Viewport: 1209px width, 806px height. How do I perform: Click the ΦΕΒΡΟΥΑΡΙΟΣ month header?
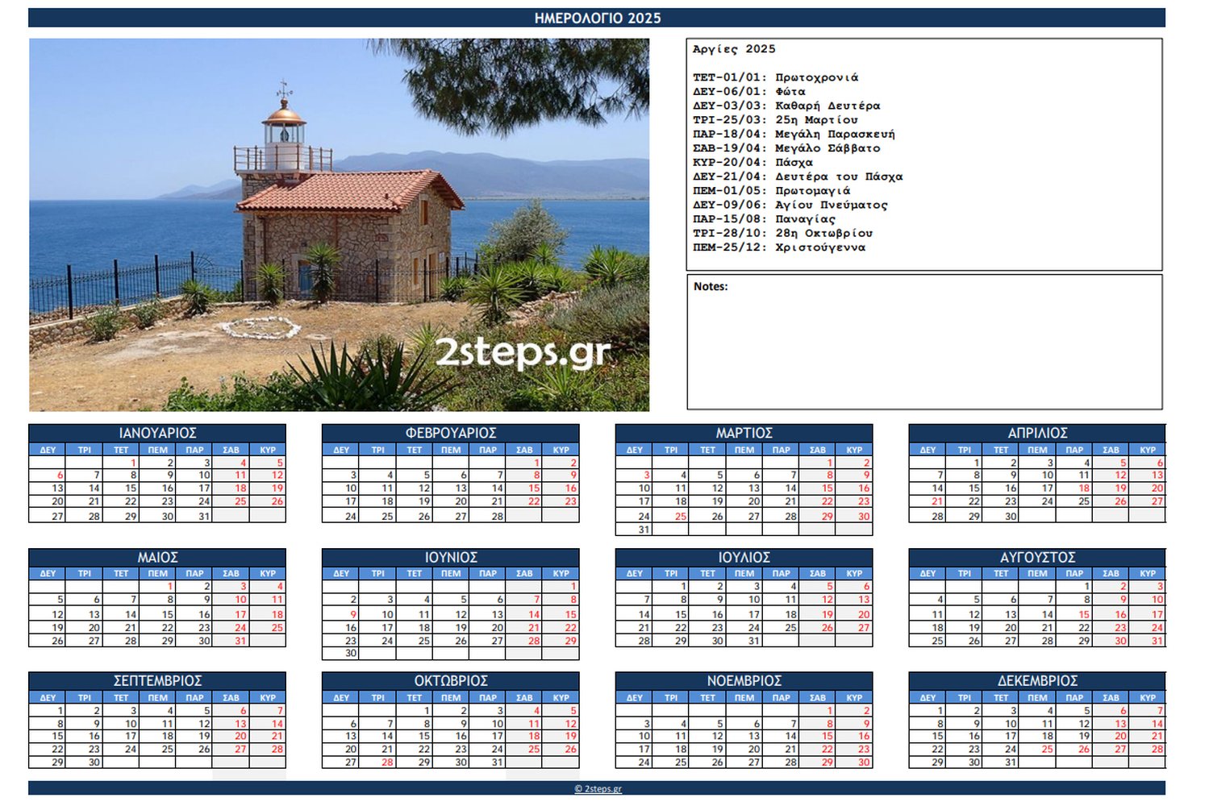tap(450, 433)
